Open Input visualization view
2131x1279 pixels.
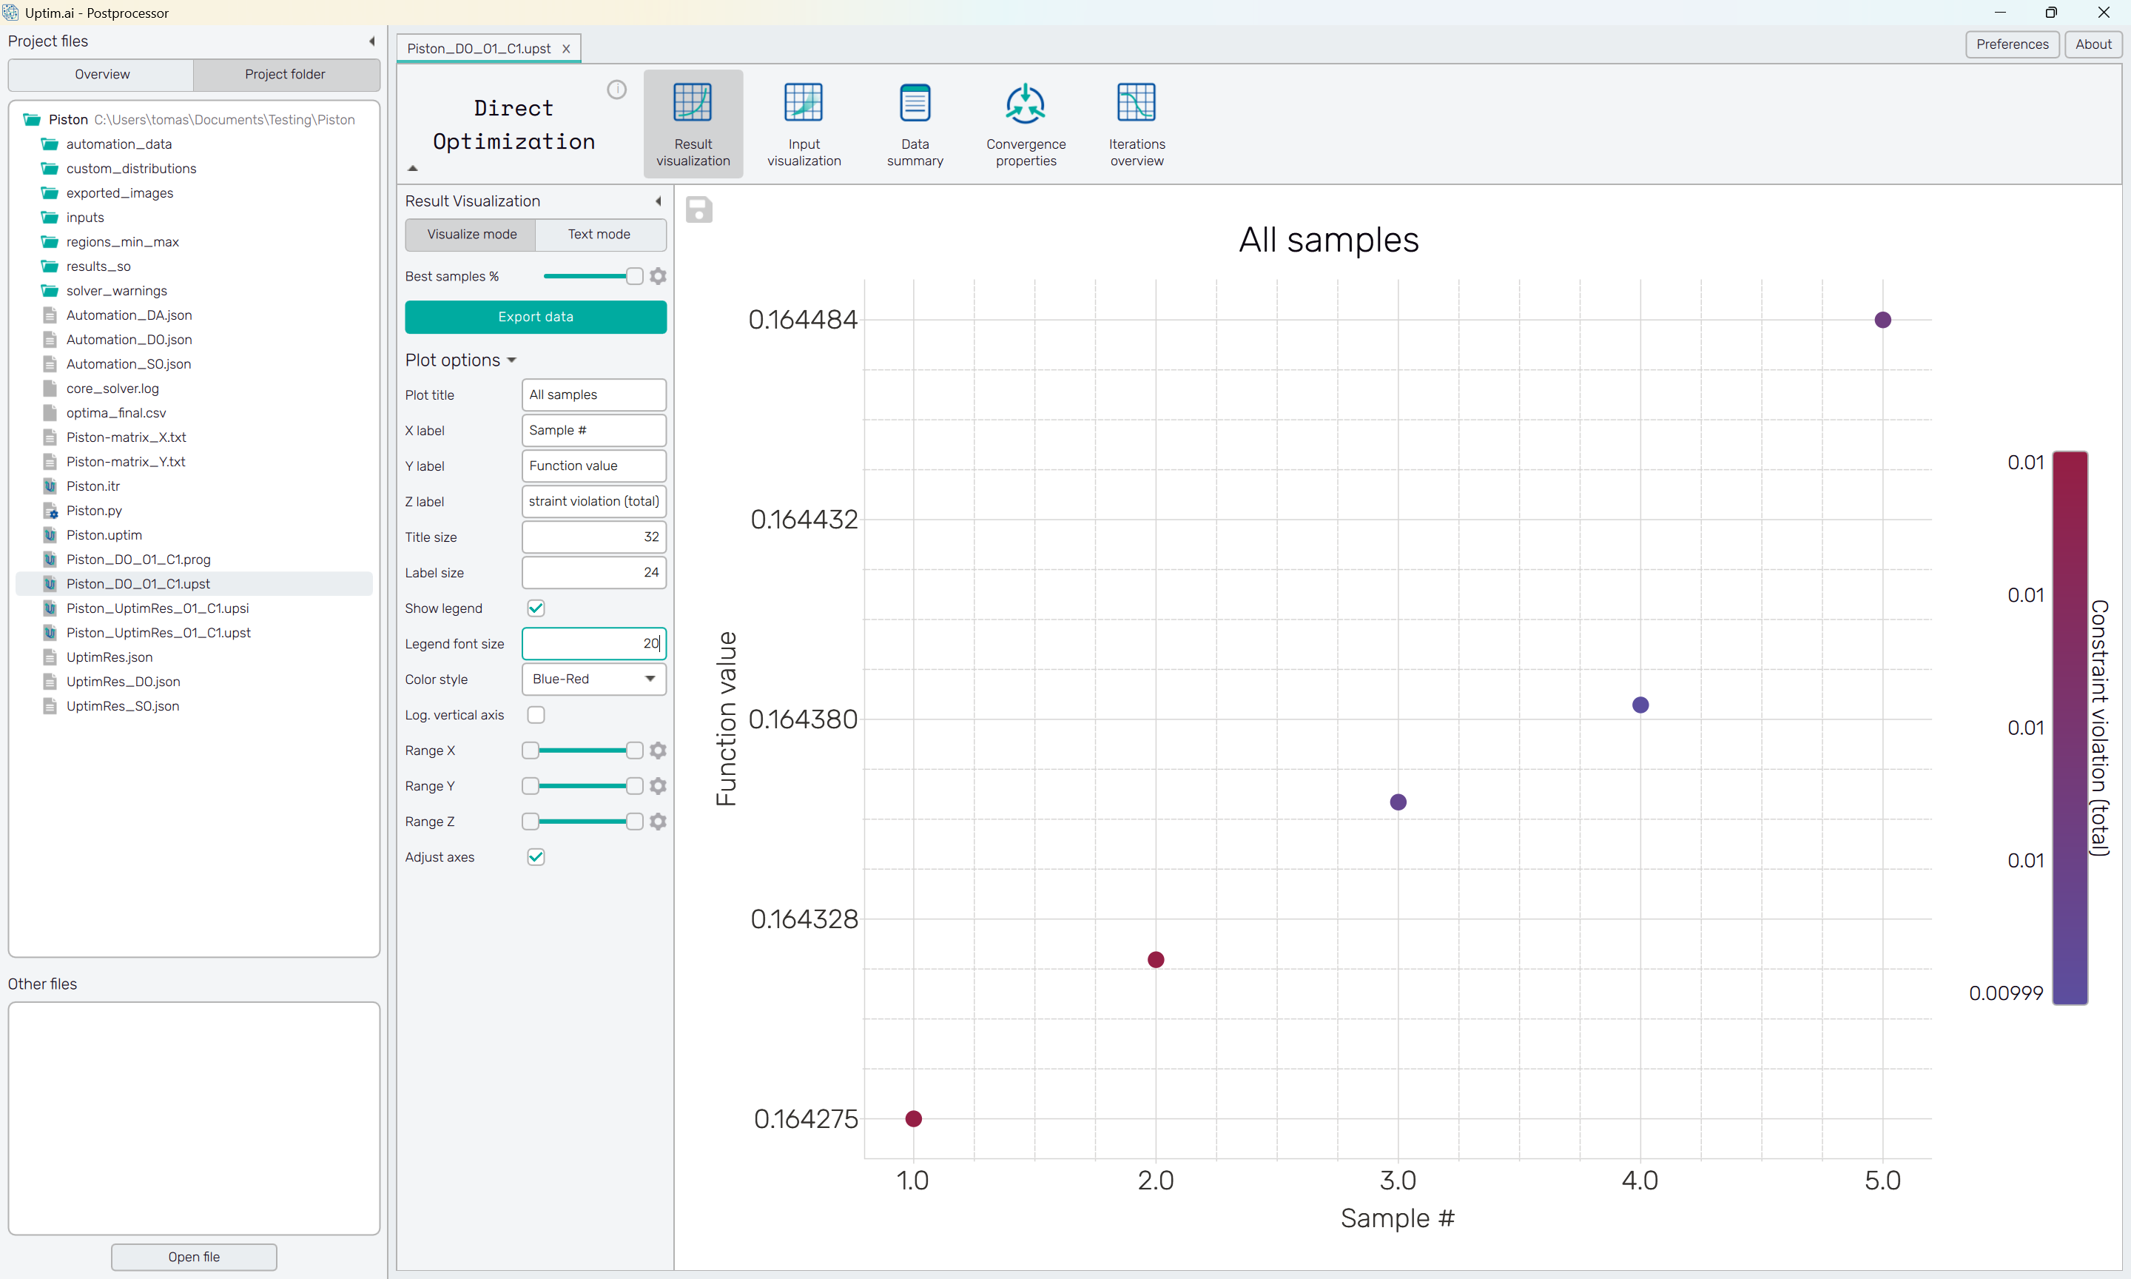pyautogui.click(x=803, y=124)
